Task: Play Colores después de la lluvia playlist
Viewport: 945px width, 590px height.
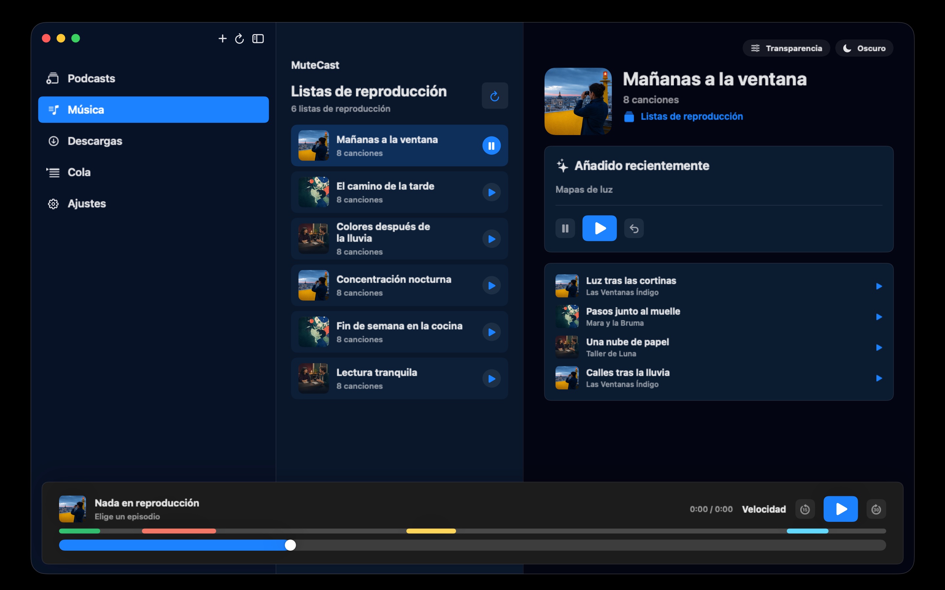Action: coord(491,239)
